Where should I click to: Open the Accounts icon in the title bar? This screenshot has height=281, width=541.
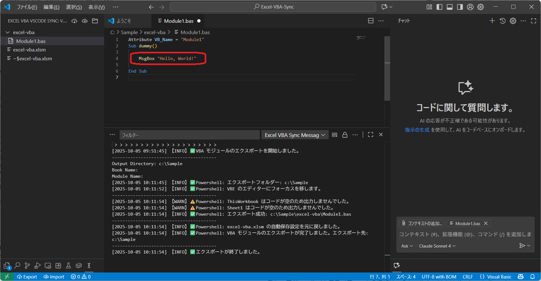tap(470, 7)
